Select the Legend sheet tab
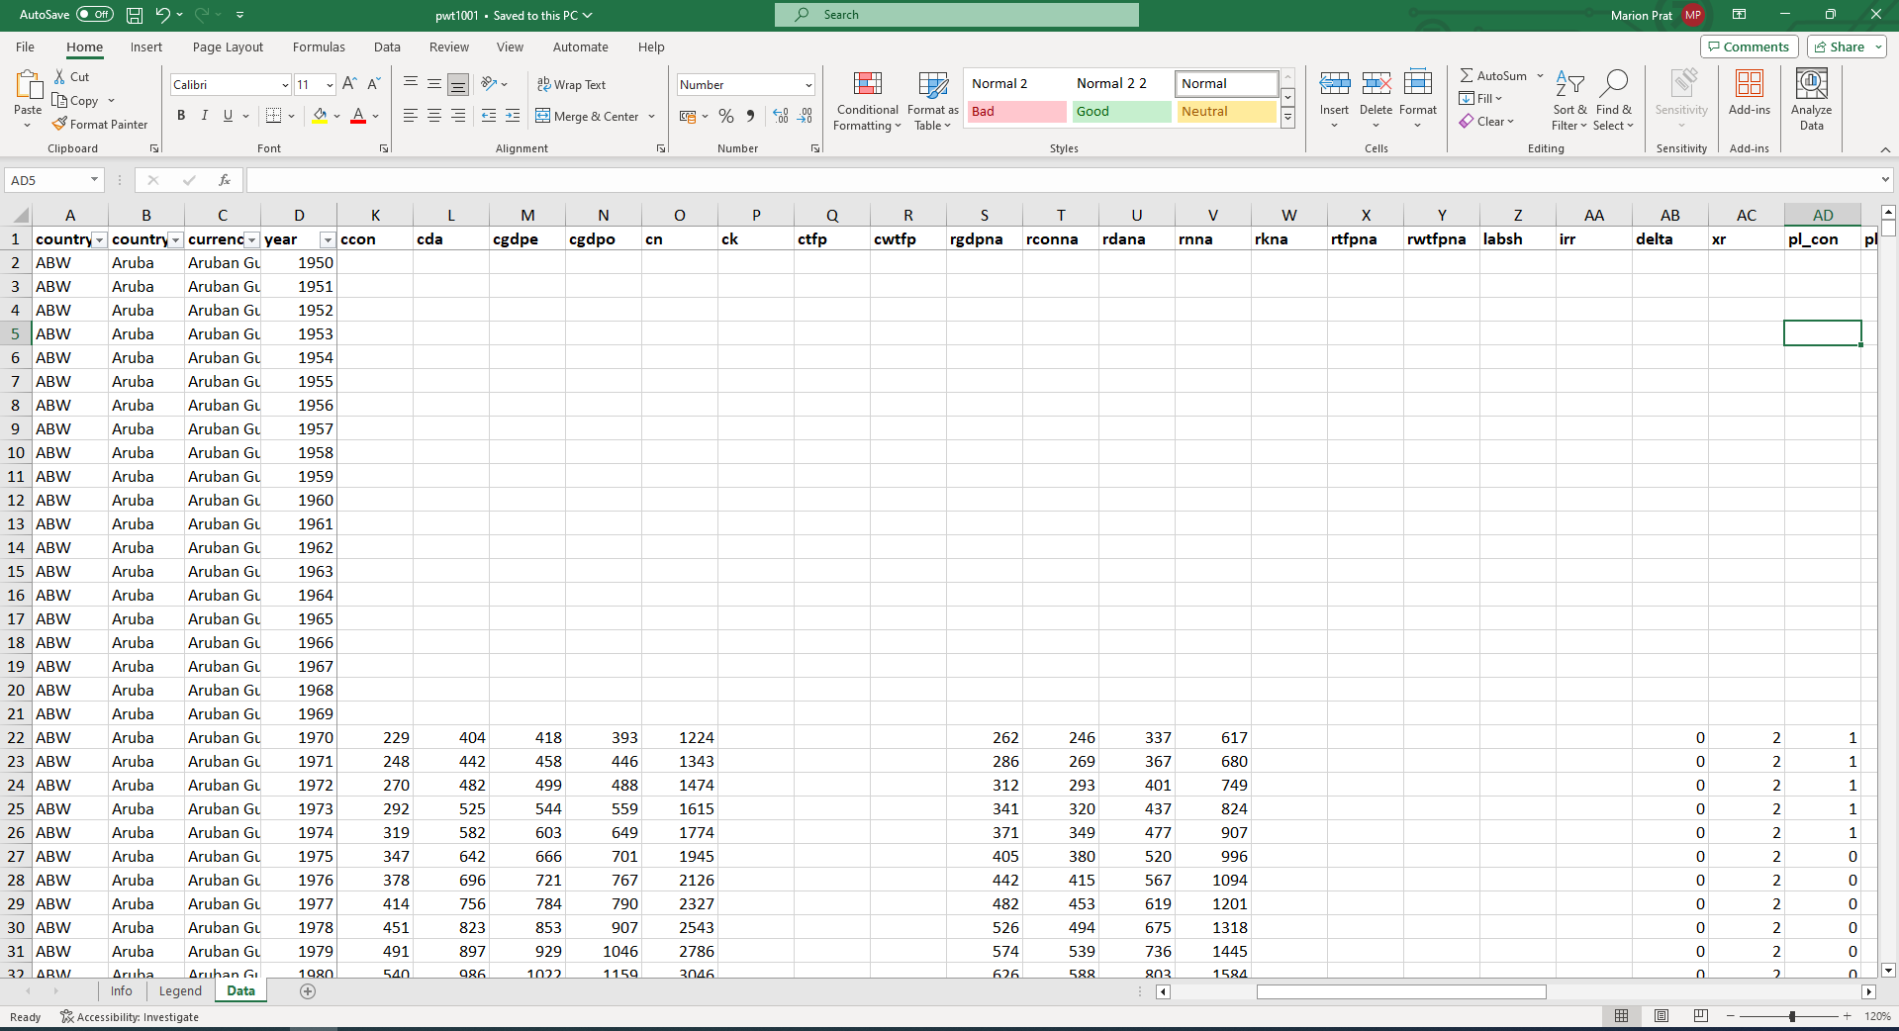The width and height of the screenshot is (1899, 1031). (179, 990)
